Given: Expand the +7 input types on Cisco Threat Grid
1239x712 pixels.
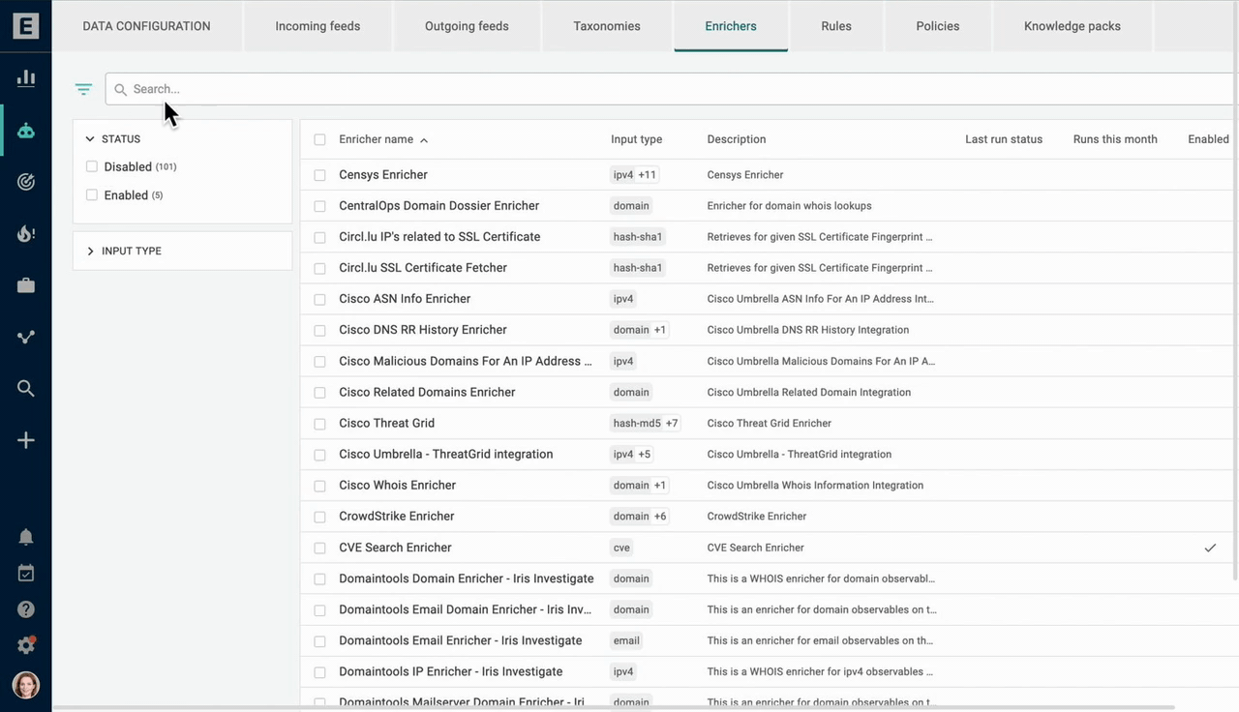Looking at the screenshot, I should point(672,424).
